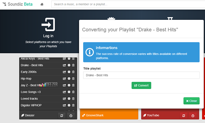Screen dimensions: 205x123
Task: Disconnect YouTube with the power button
Action: point(193,116)
